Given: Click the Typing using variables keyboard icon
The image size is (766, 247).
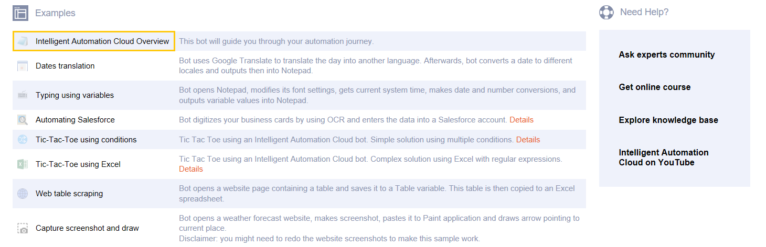Looking at the screenshot, I should click(x=22, y=95).
